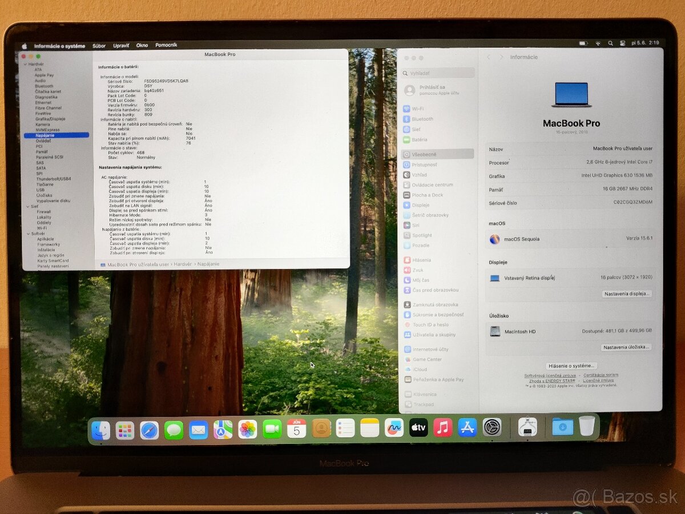Open Softvérová licenčná zmluva link
The image size is (685, 514).
(x=550, y=375)
